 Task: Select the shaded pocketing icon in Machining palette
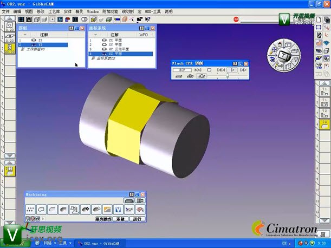[63, 210]
